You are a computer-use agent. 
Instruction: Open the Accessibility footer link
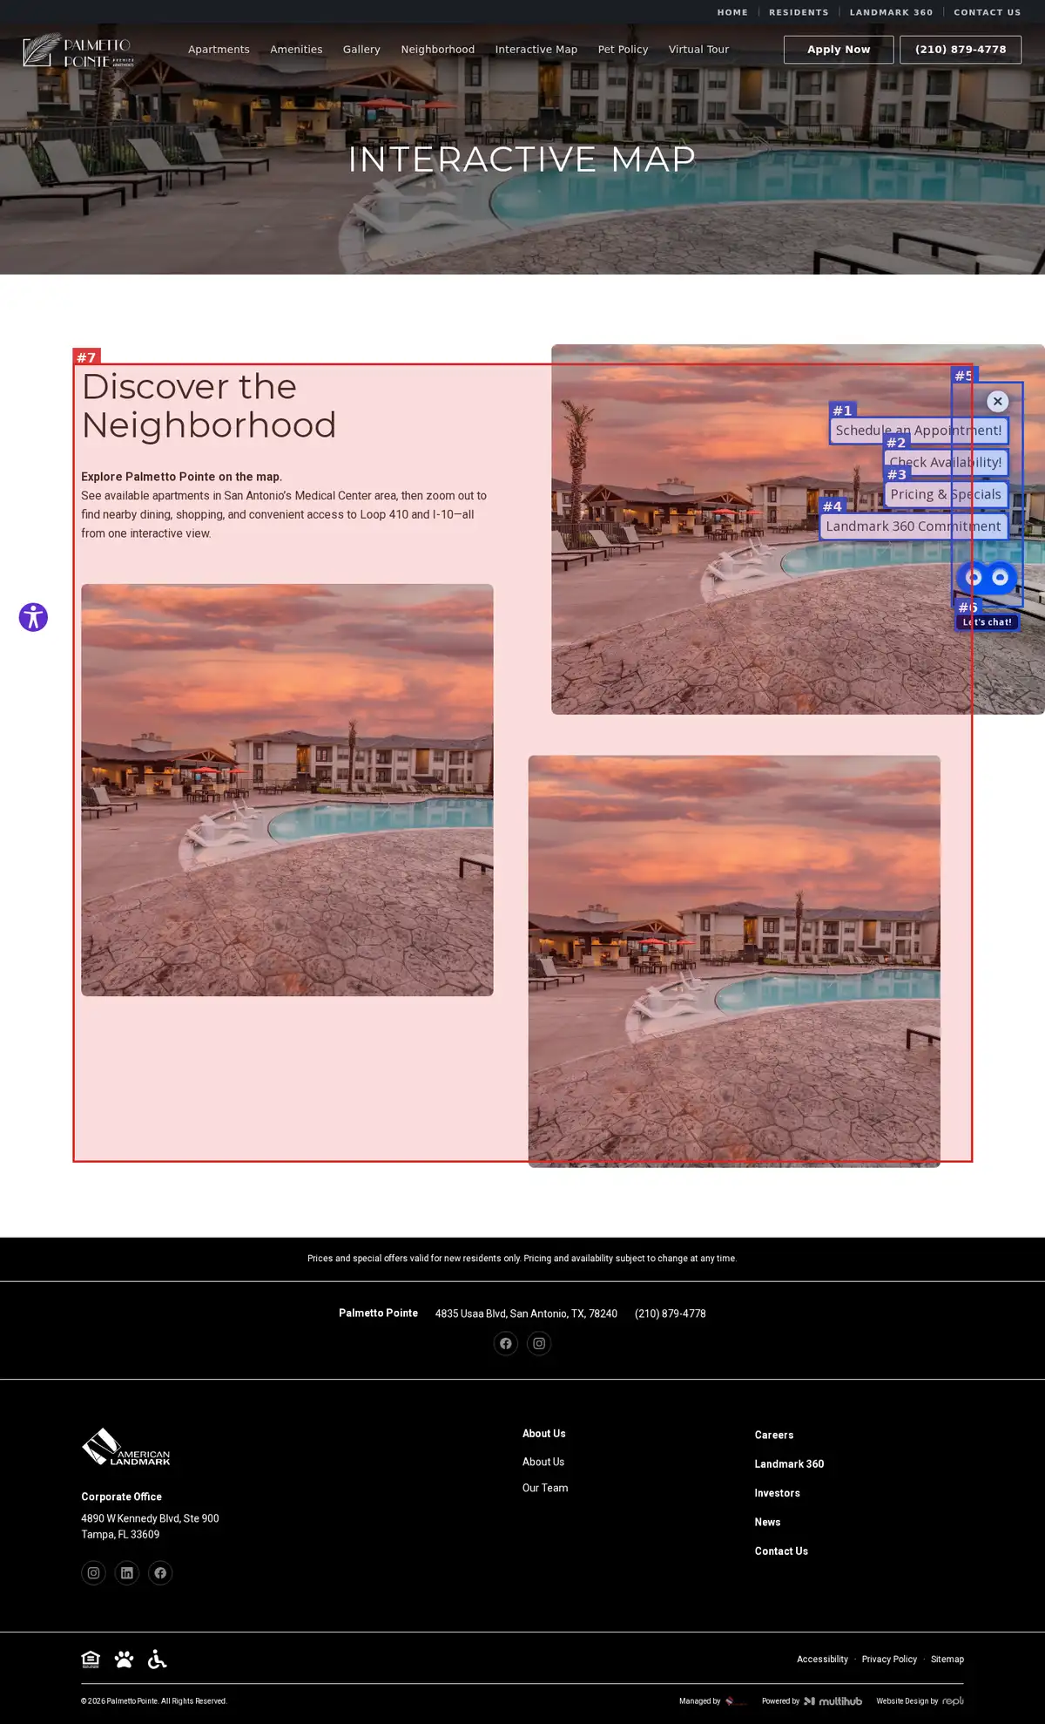822,1660
